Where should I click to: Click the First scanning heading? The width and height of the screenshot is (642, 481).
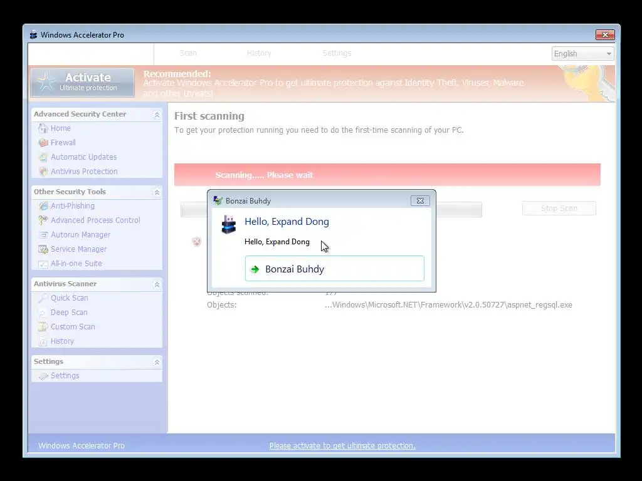pyautogui.click(x=209, y=116)
